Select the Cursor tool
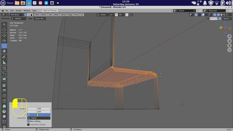Image resolution: width=233 pixels, height=131 pixels. coord(4,29)
